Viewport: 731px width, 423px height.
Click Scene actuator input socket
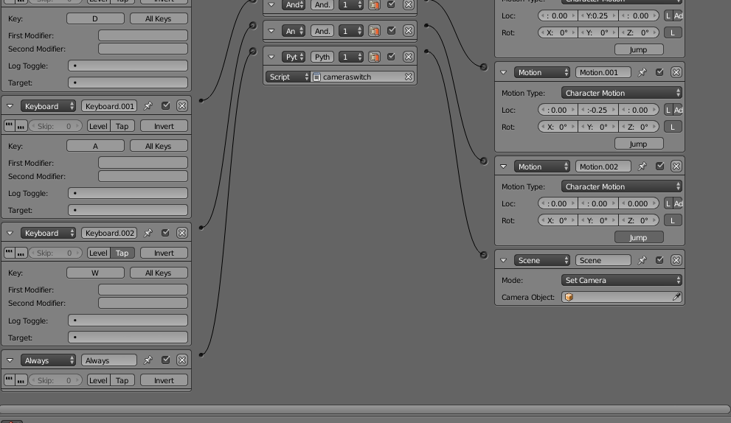483,255
